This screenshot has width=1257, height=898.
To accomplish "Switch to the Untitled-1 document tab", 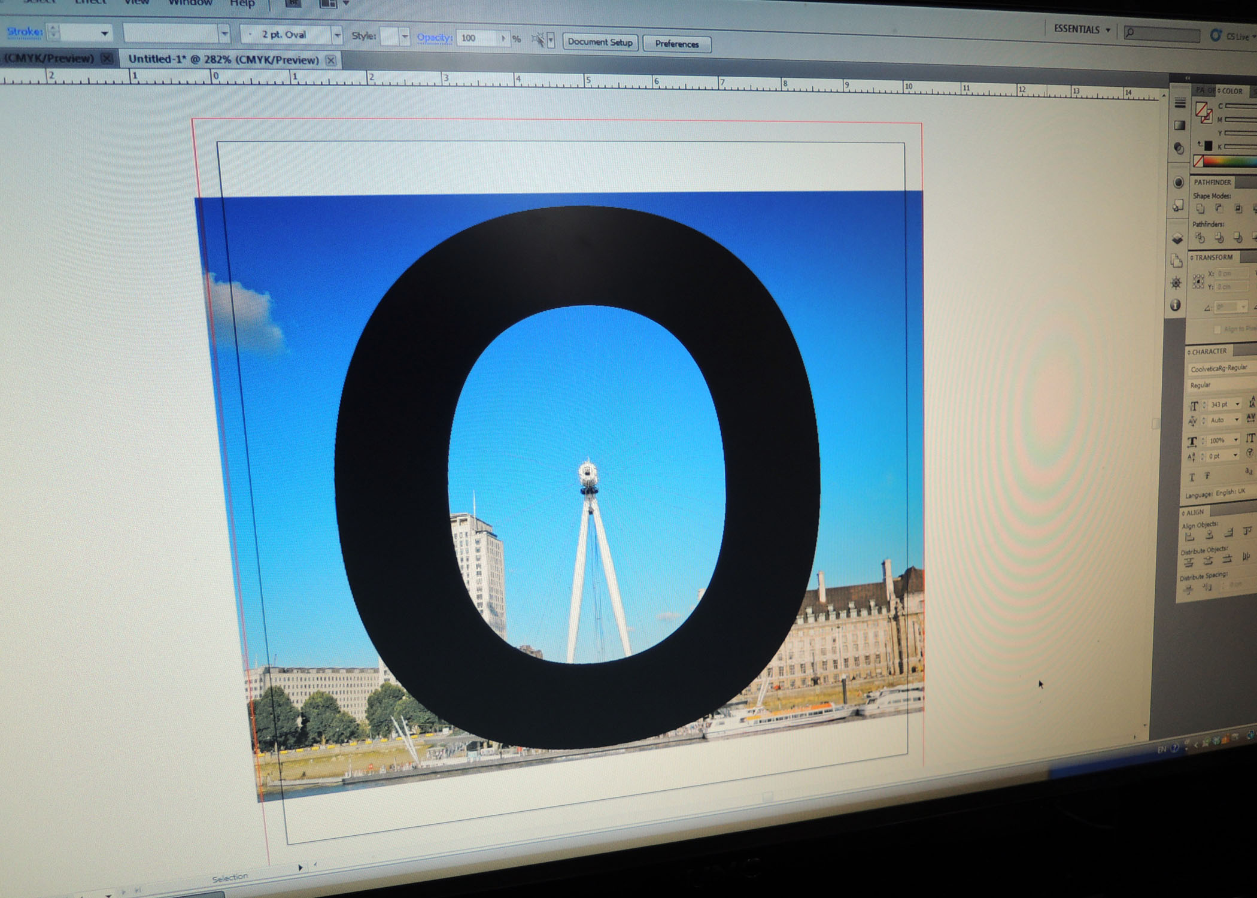I will click(223, 59).
